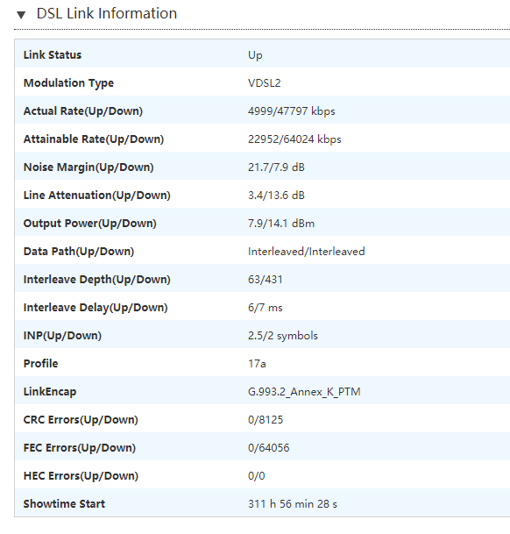Click the Modulation Type value VDSL2
Viewport: 510px width, 534px height.
coord(264,83)
